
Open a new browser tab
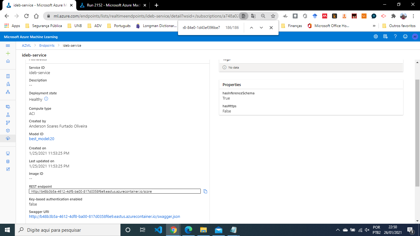point(156,5)
